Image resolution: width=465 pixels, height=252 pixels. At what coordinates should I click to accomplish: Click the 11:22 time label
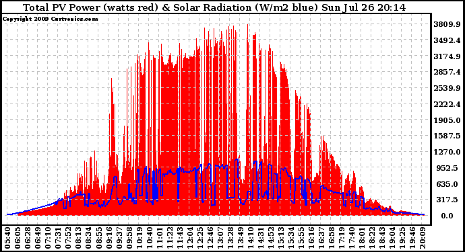tap(169, 238)
